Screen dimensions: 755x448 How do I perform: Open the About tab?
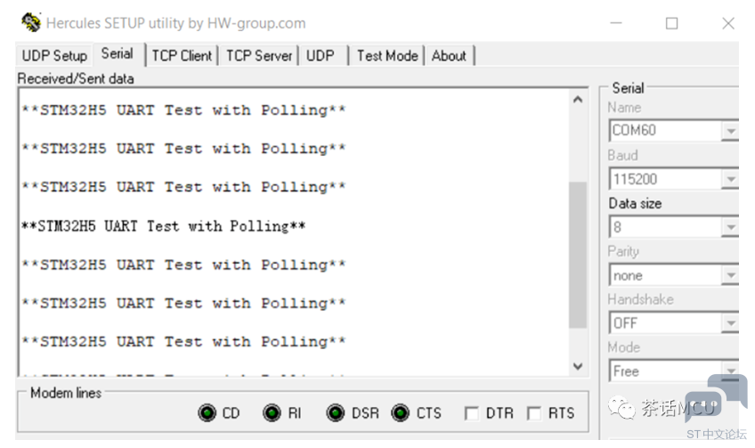click(x=449, y=56)
